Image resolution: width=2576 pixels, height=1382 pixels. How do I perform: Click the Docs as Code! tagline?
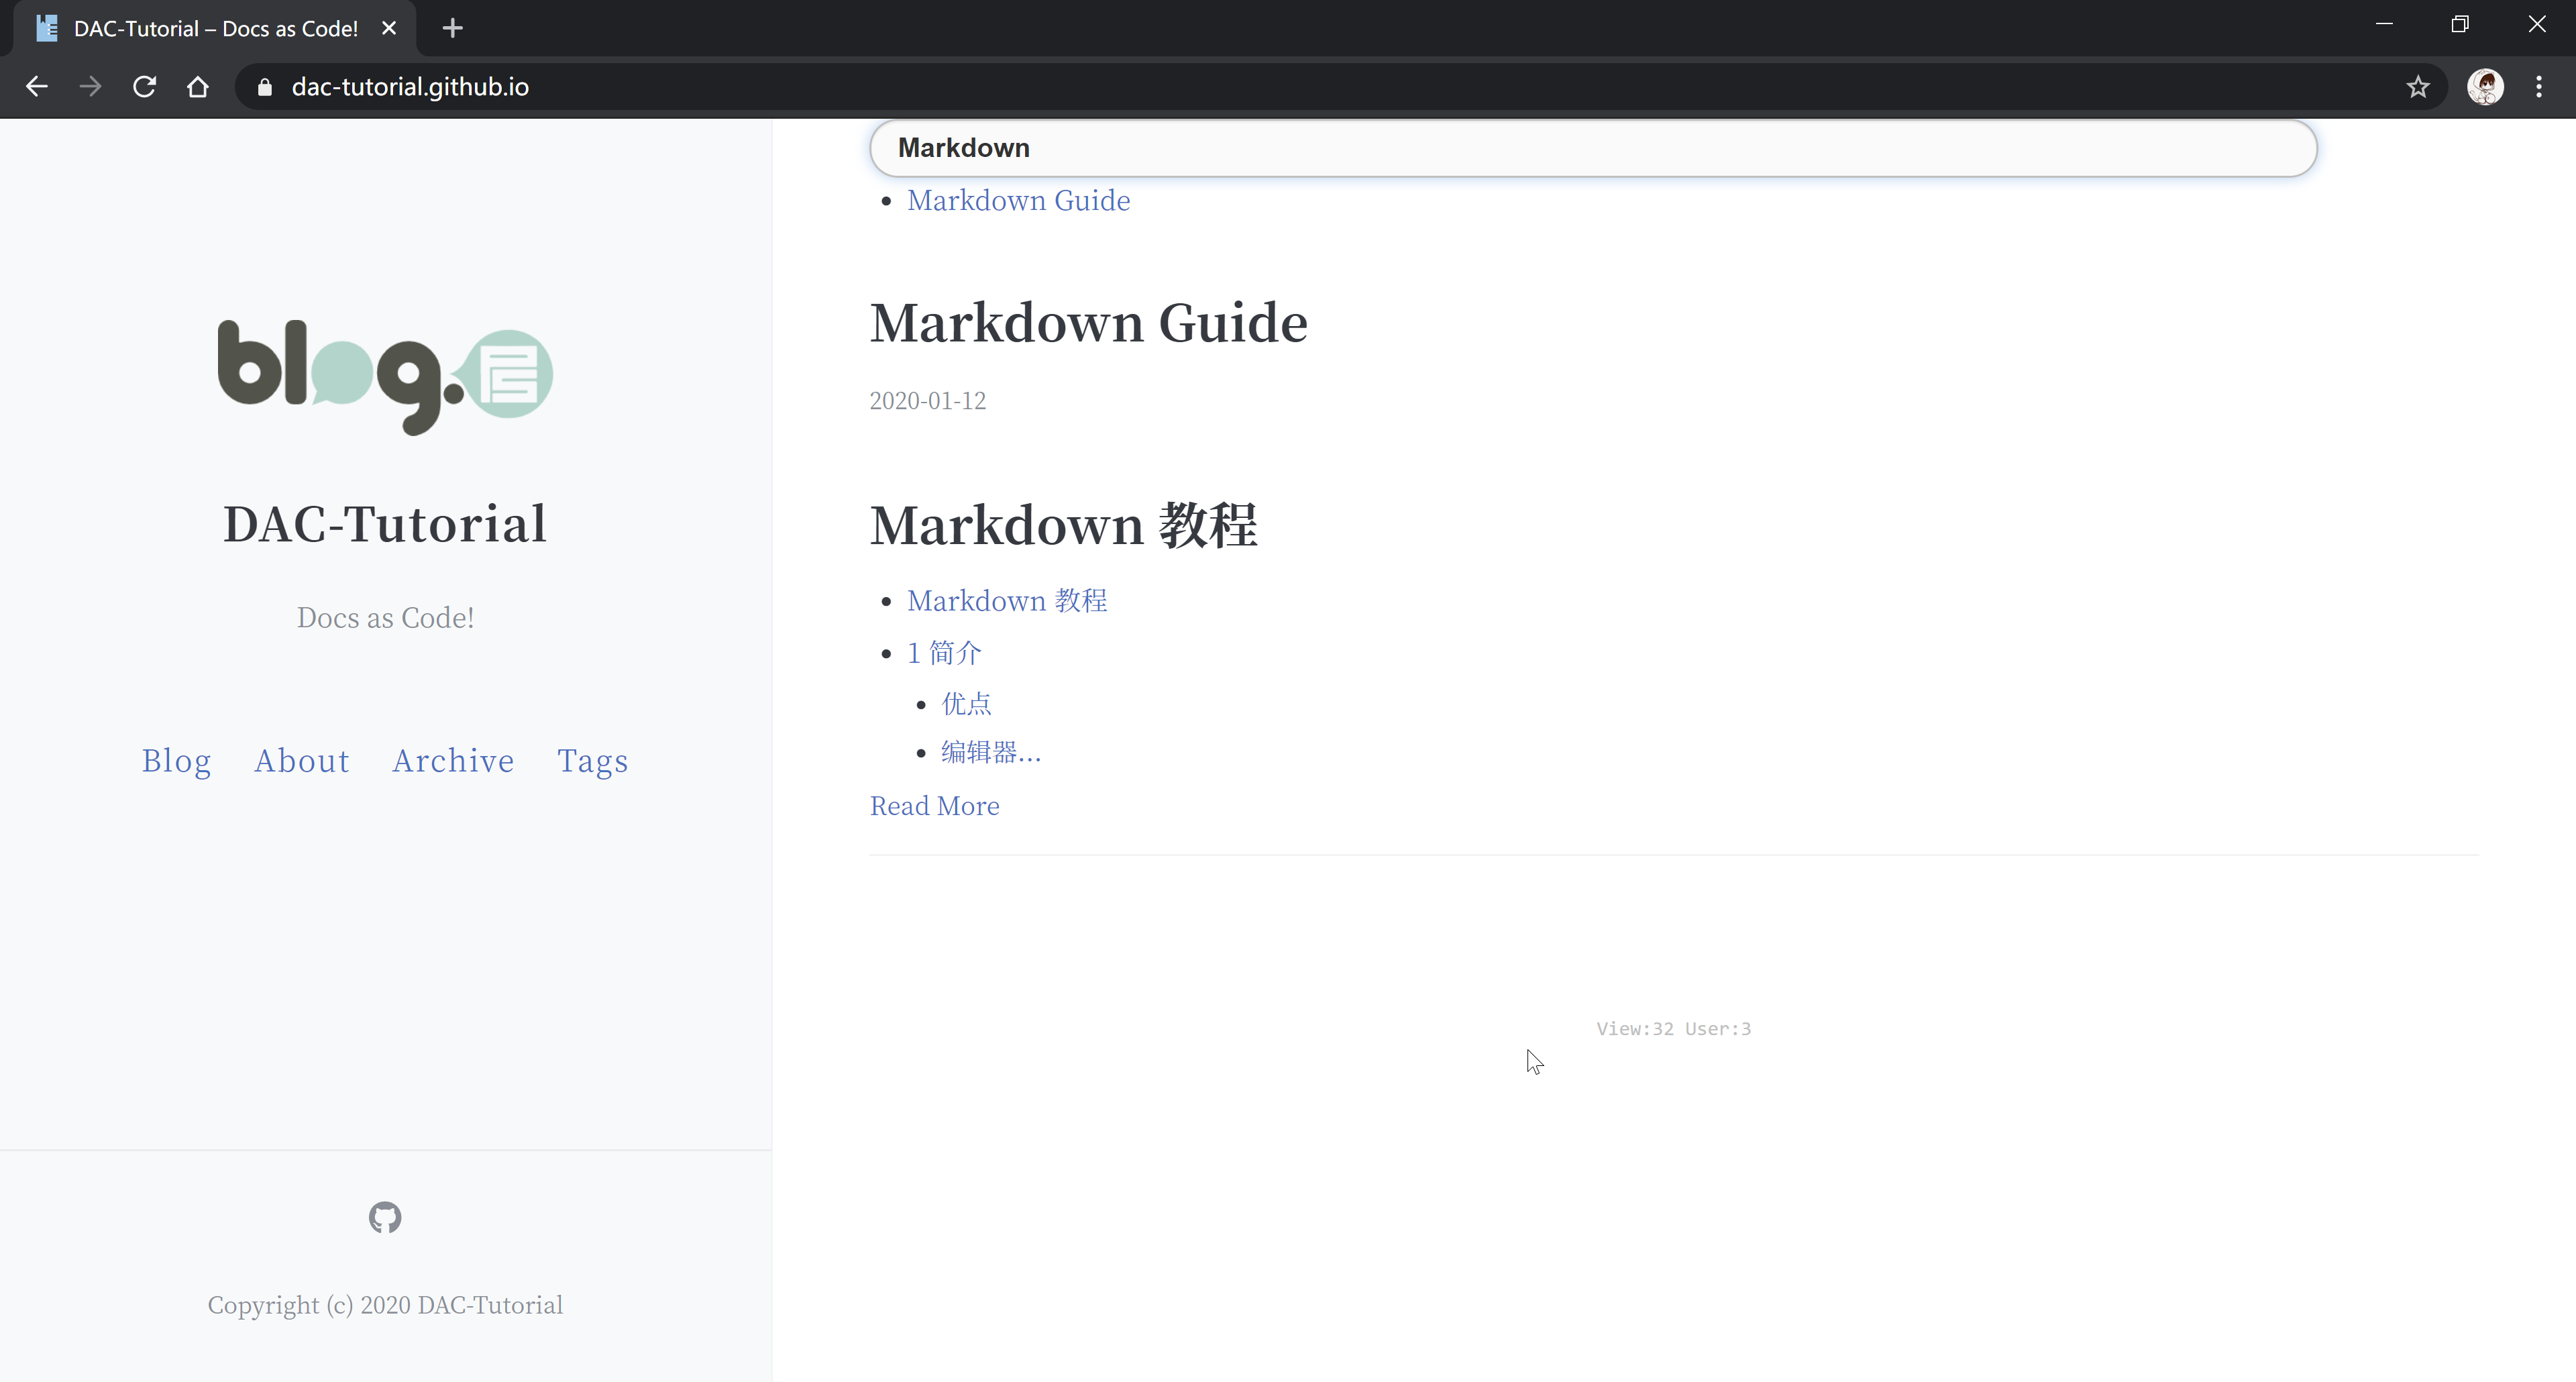tap(385, 617)
